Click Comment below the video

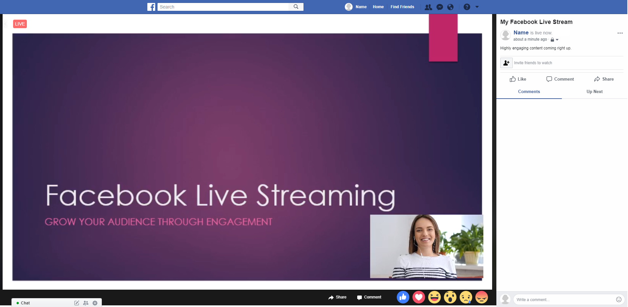tap(369, 297)
